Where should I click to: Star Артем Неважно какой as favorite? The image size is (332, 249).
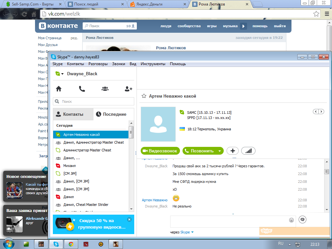pos(144,96)
